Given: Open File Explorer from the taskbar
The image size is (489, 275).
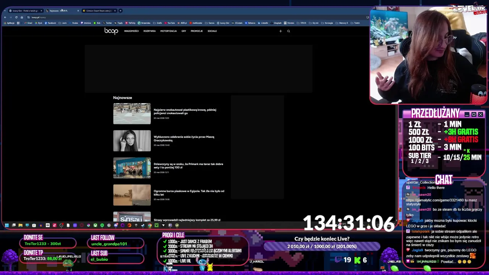Looking at the screenshot, I should [21, 225].
